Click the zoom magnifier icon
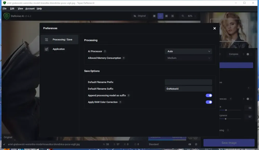The height and width of the screenshot is (150, 259). coord(183,16)
